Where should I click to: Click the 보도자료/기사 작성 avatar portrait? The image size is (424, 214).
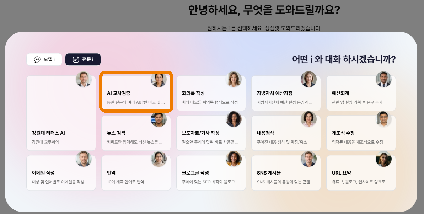(234, 119)
